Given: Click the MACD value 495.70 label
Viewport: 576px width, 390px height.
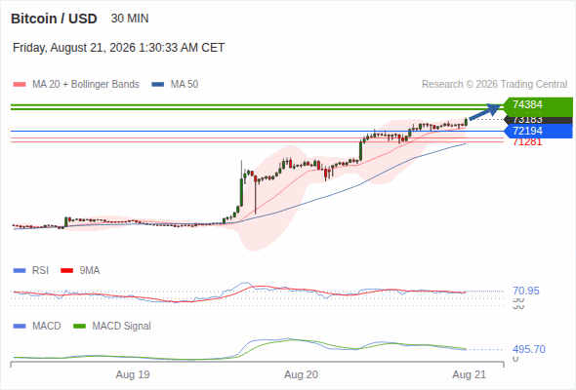Looking at the screenshot, I should coord(529,349).
